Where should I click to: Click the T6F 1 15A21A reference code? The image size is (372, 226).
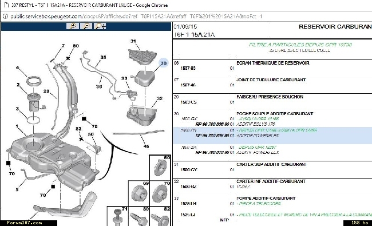[x=194, y=35]
